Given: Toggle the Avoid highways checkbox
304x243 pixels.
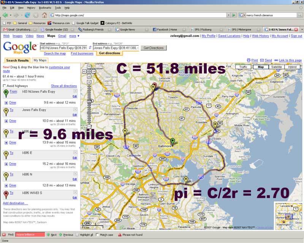Looking at the screenshot, I should click(x=5, y=86).
